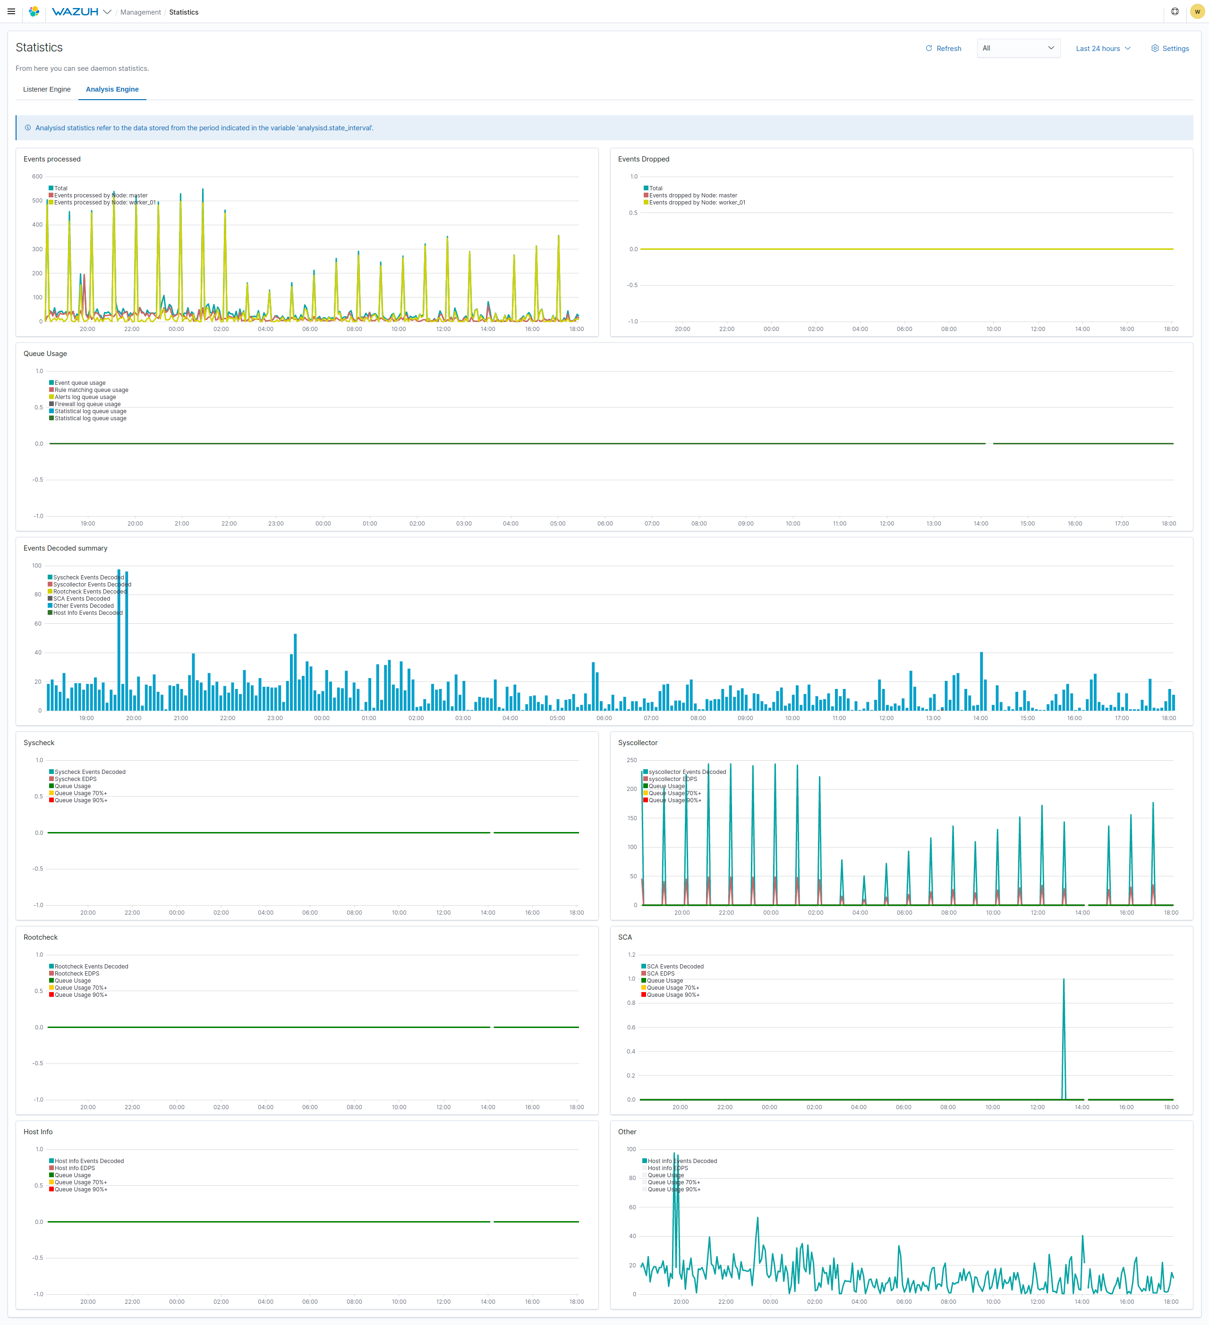Toggle Rootcheck EDPS legend entry
This screenshot has height=1325, width=1209.
(x=74, y=973)
